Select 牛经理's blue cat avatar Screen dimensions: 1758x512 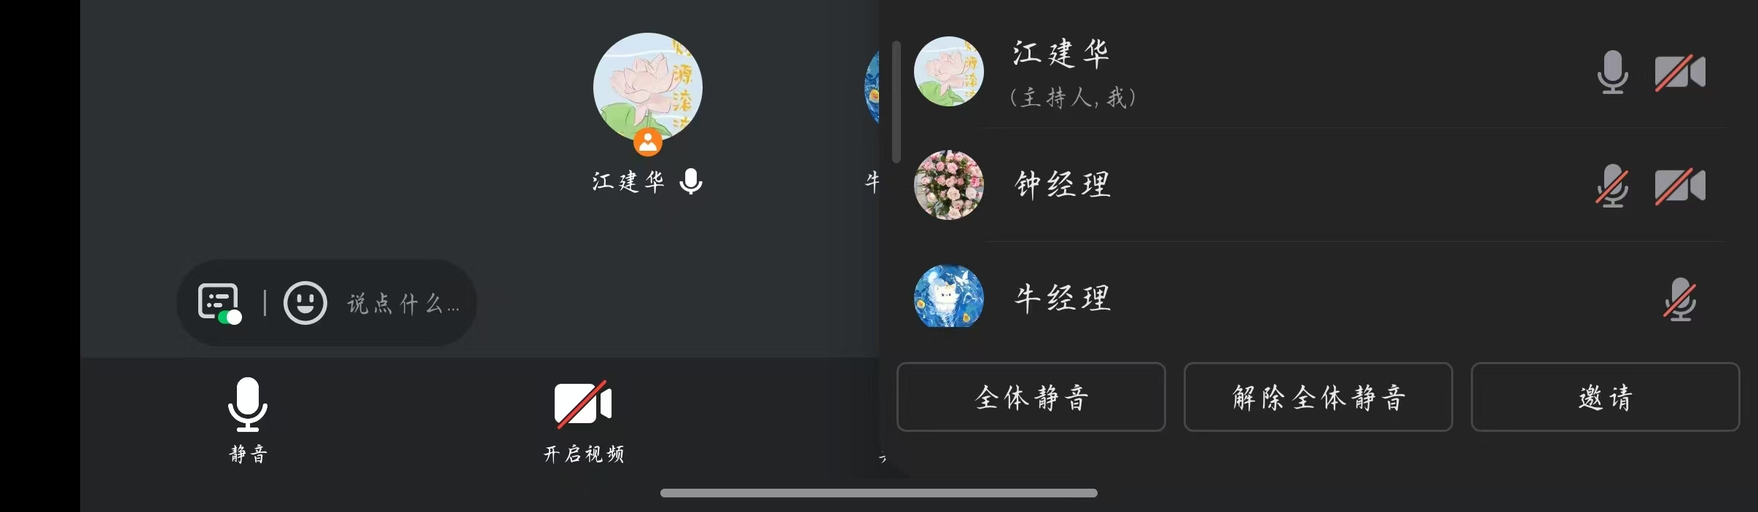(949, 296)
